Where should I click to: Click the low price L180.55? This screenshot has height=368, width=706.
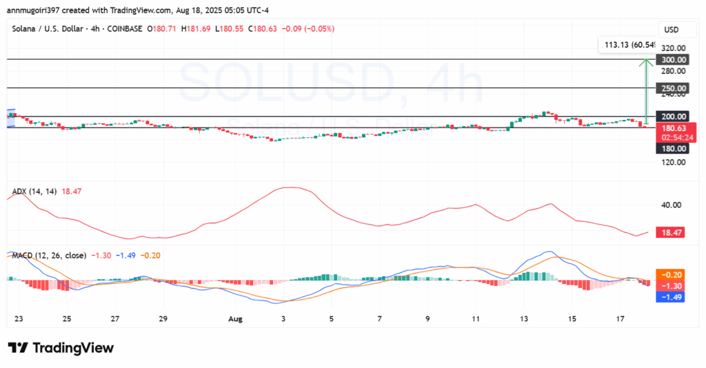coord(229,29)
